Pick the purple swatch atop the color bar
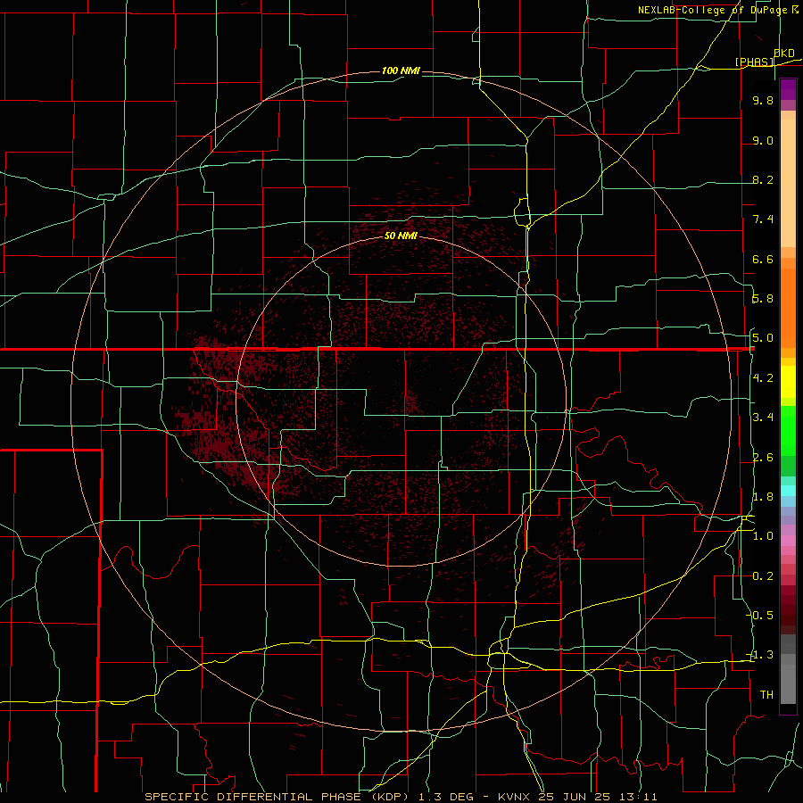Image resolution: width=803 pixels, height=803 pixels. [788, 89]
